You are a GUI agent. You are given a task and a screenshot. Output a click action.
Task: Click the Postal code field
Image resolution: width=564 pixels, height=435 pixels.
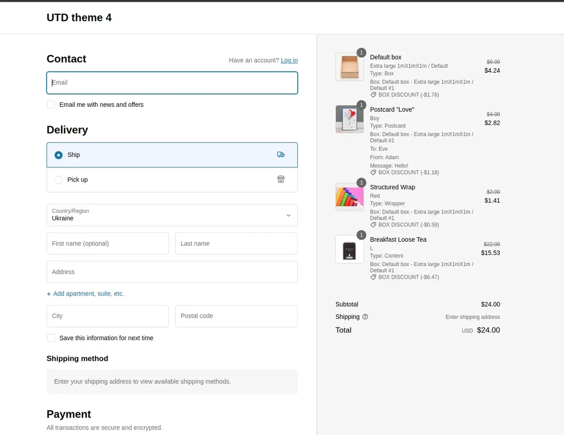[236, 316]
